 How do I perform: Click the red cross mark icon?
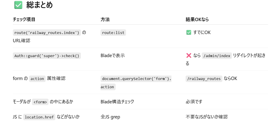pos(189,56)
